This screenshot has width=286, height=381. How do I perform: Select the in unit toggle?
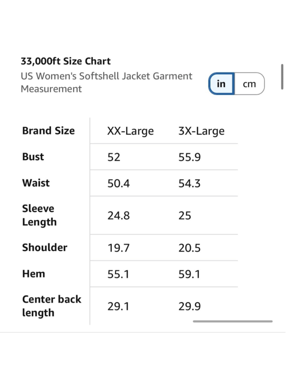(221, 84)
